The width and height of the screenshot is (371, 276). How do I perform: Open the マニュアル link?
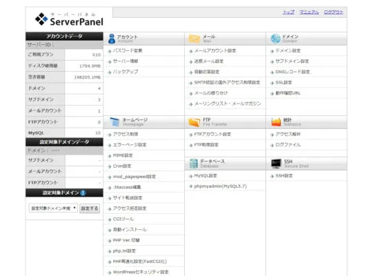coord(309,12)
